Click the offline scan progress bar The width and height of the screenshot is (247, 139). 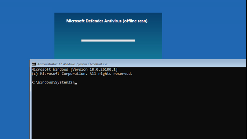pos(108,41)
